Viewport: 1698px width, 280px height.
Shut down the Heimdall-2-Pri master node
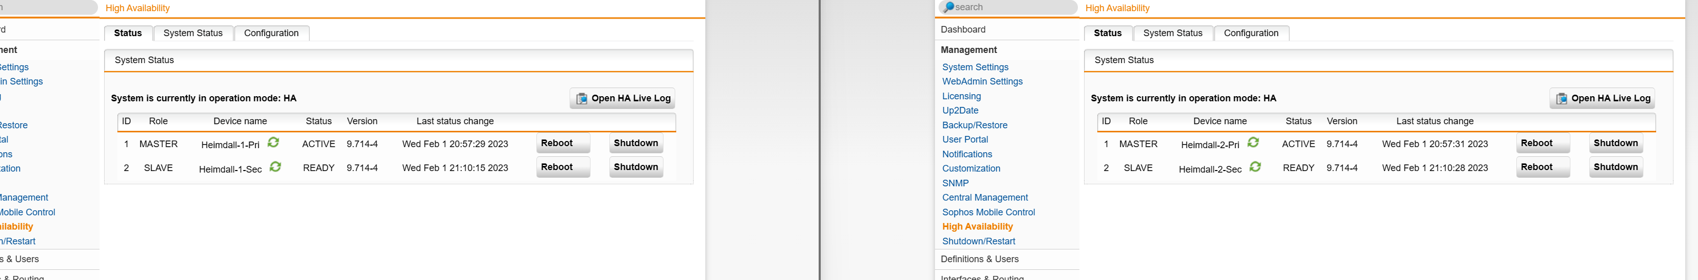tap(1616, 143)
